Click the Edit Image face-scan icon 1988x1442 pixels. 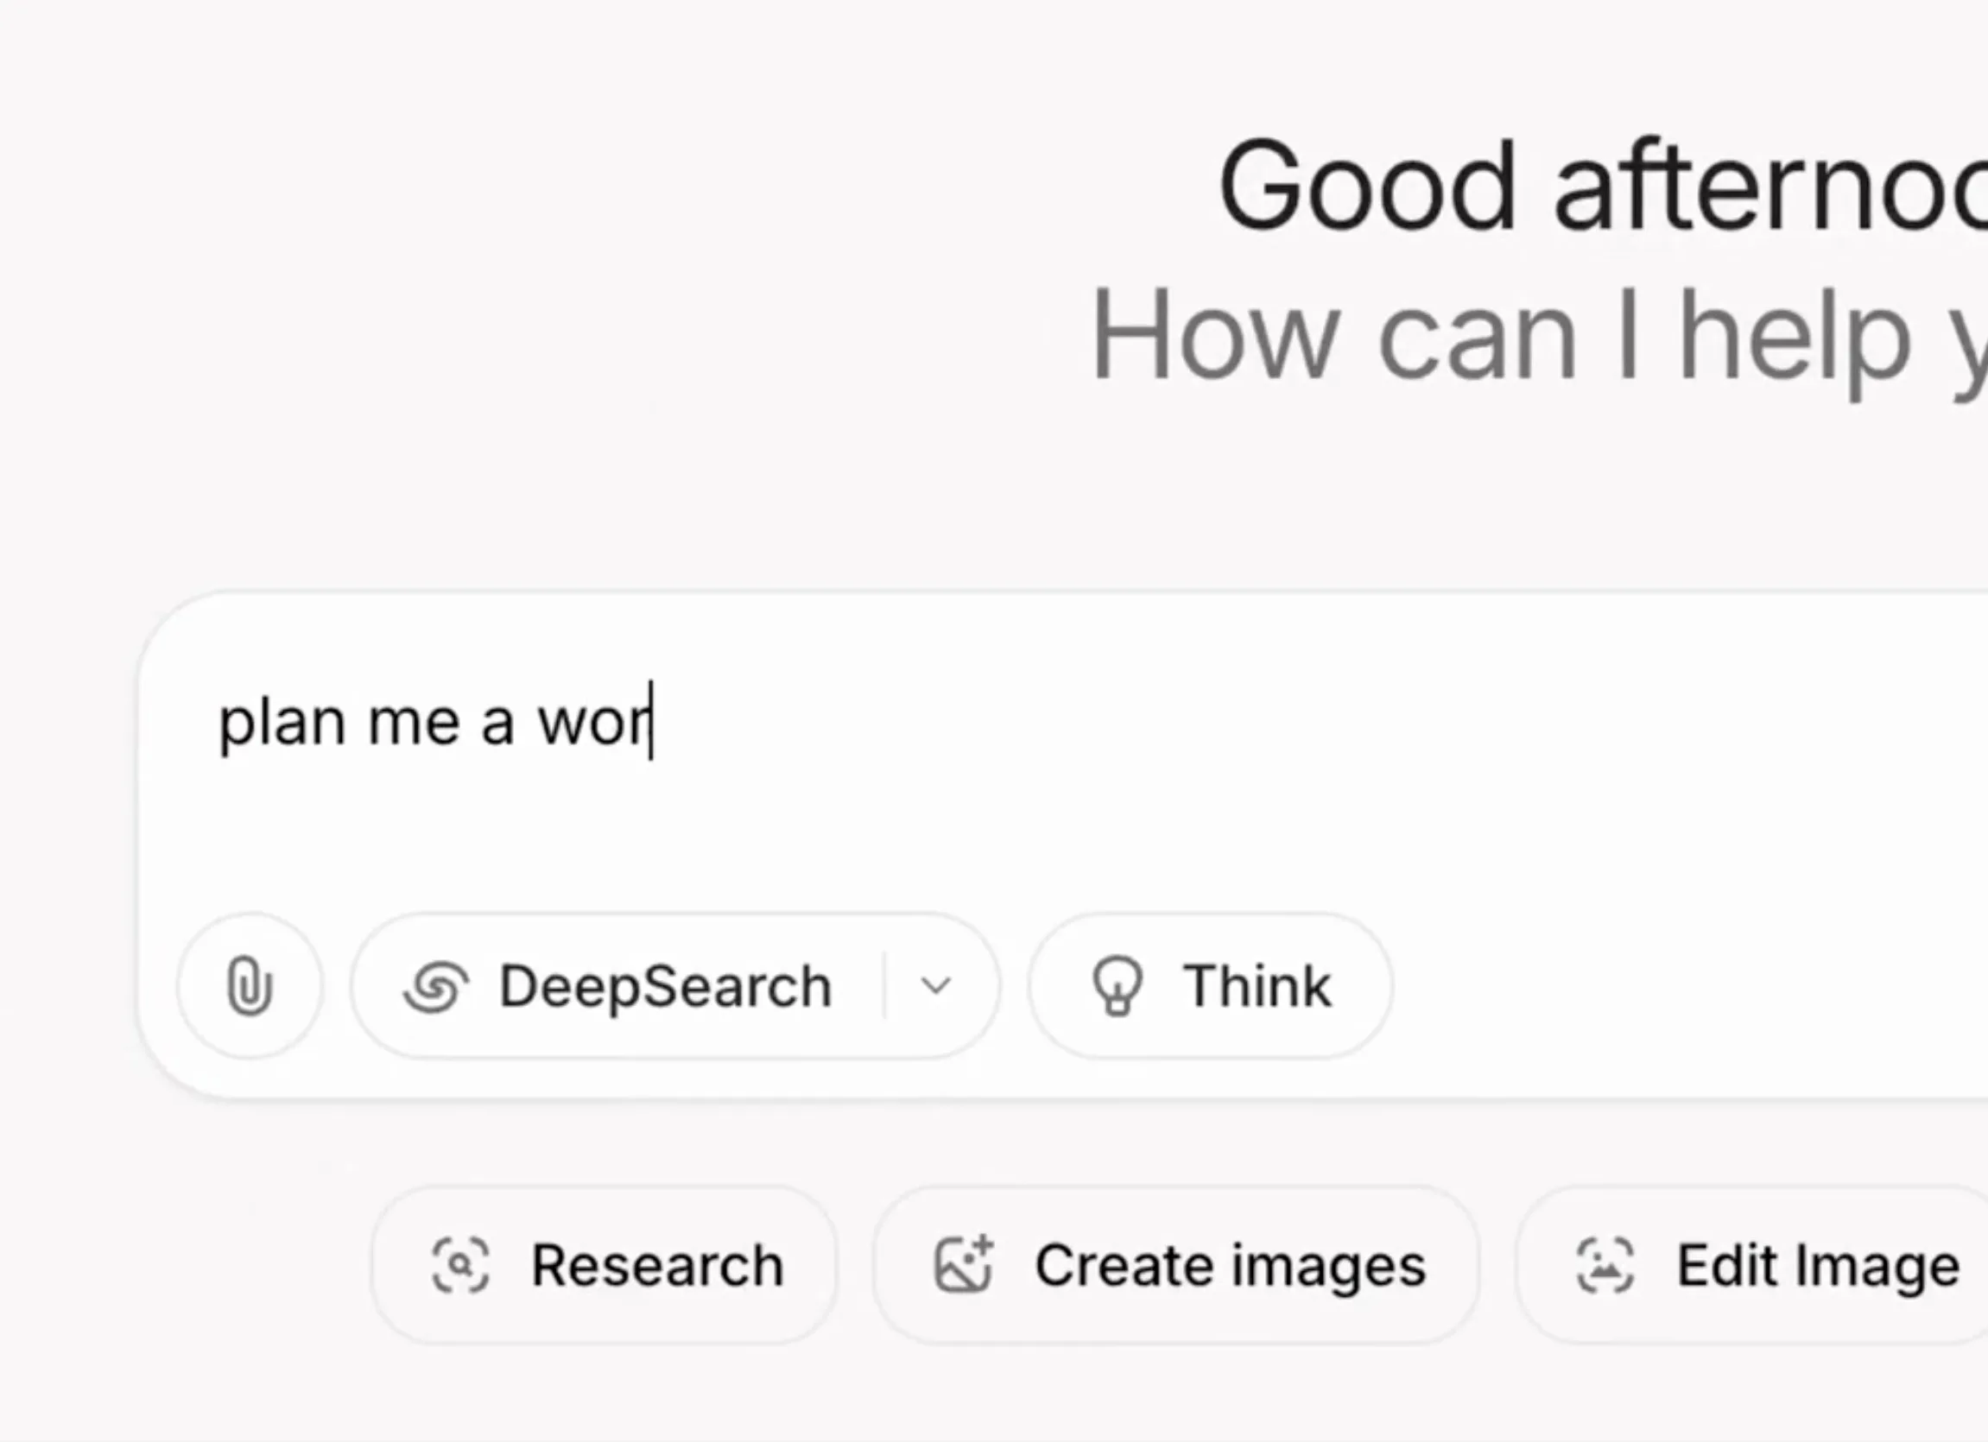coord(1605,1265)
